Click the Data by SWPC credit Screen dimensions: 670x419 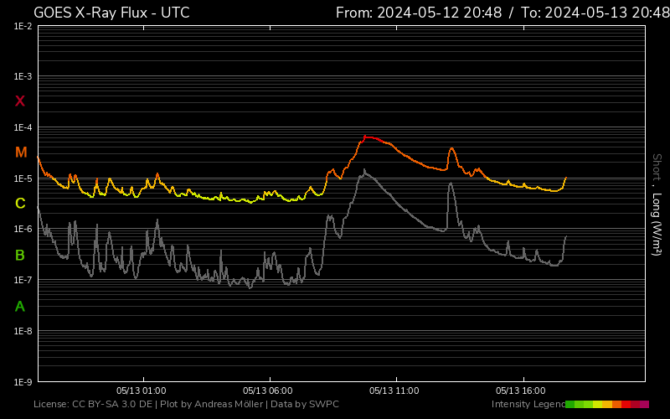click(305, 405)
